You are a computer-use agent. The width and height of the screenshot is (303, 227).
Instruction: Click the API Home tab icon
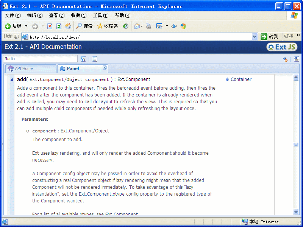[11, 68]
